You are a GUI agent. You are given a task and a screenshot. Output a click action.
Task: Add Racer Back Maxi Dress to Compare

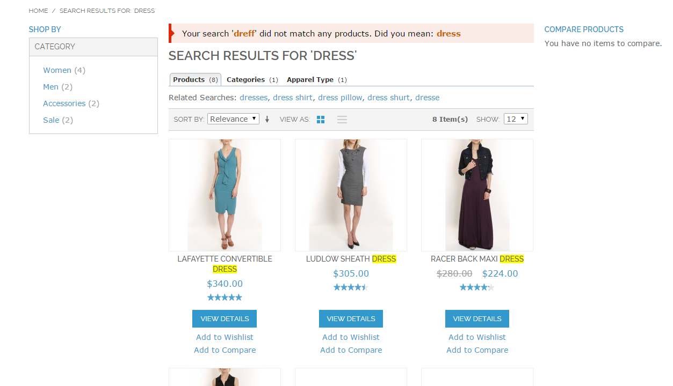[x=477, y=350]
